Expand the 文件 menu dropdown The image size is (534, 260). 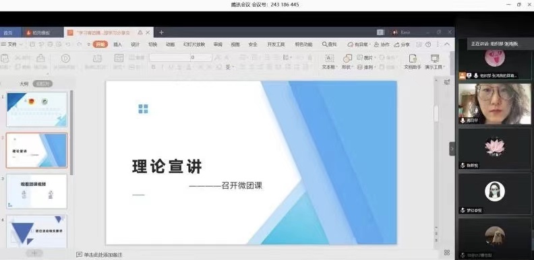tap(12, 44)
